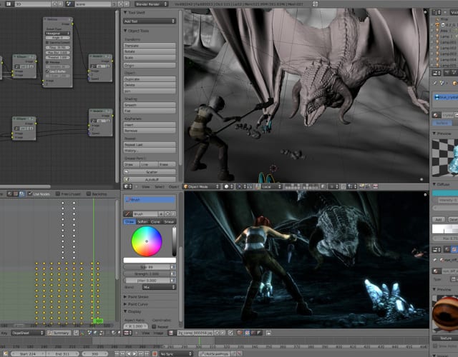The image size is (458, 357).
Task: Open the No Sync dropdown
Action: (176, 354)
